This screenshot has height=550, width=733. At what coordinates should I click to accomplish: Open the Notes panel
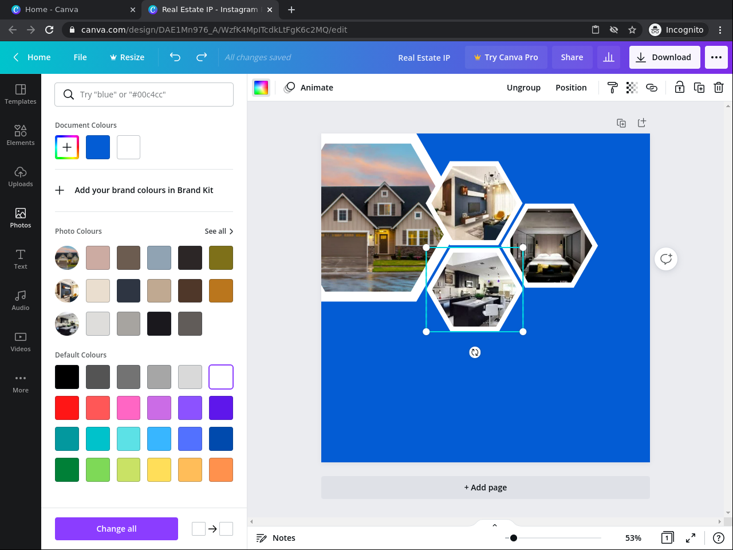(276, 538)
